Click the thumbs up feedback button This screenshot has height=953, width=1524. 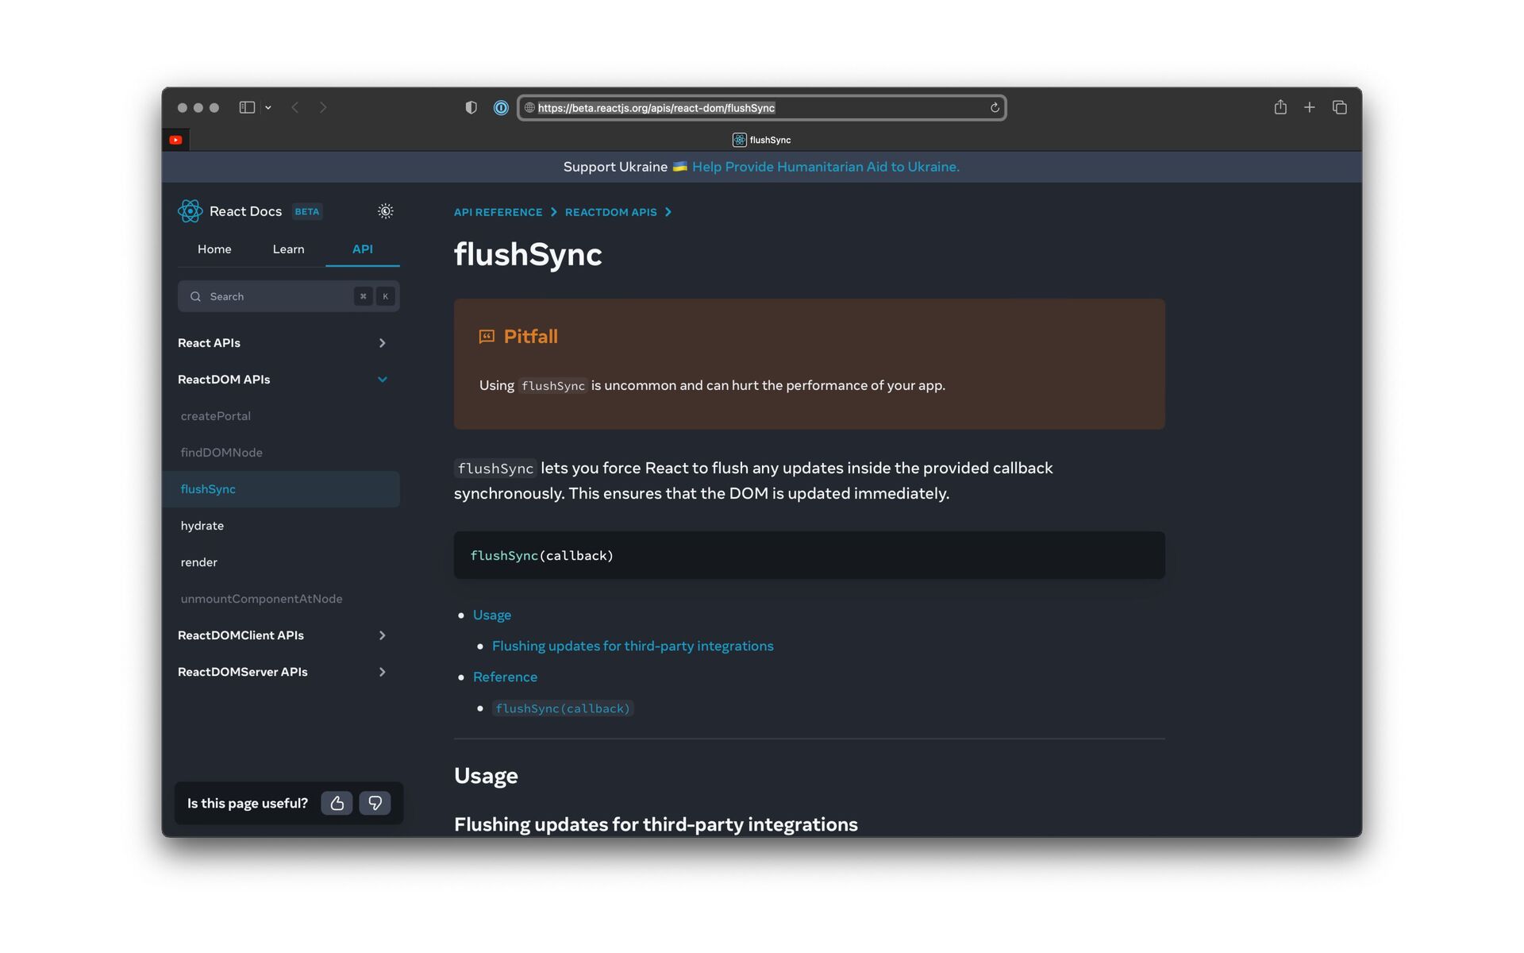coord(337,803)
